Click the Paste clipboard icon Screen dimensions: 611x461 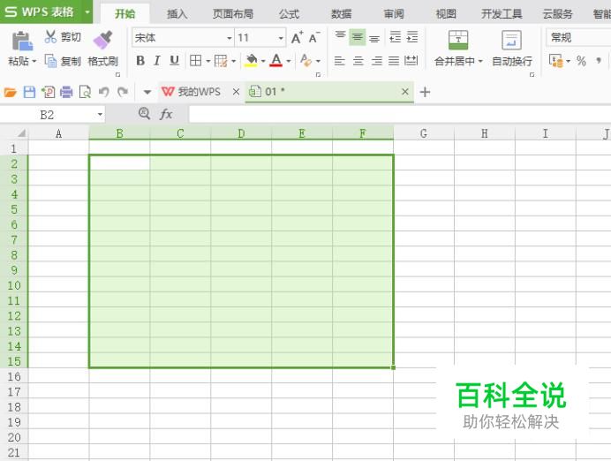point(22,41)
